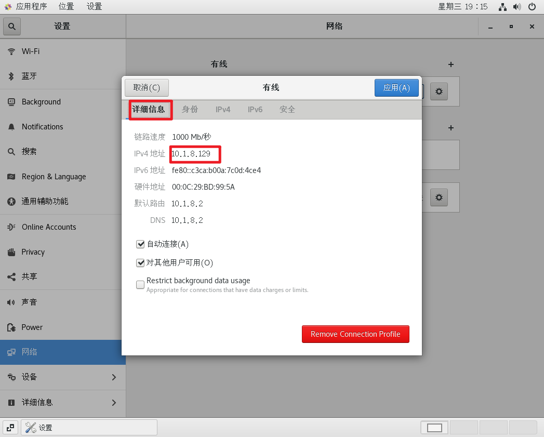Screen dimensions: 544x437
Task: Click Remove Connection Profile button
Action: coord(355,334)
